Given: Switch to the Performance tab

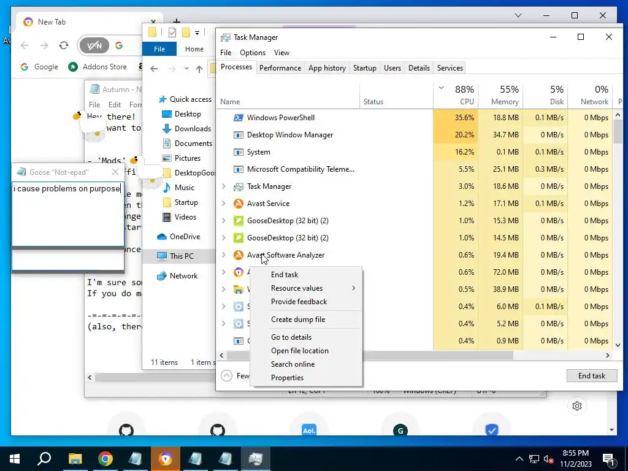Looking at the screenshot, I should click(x=280, y=68).
